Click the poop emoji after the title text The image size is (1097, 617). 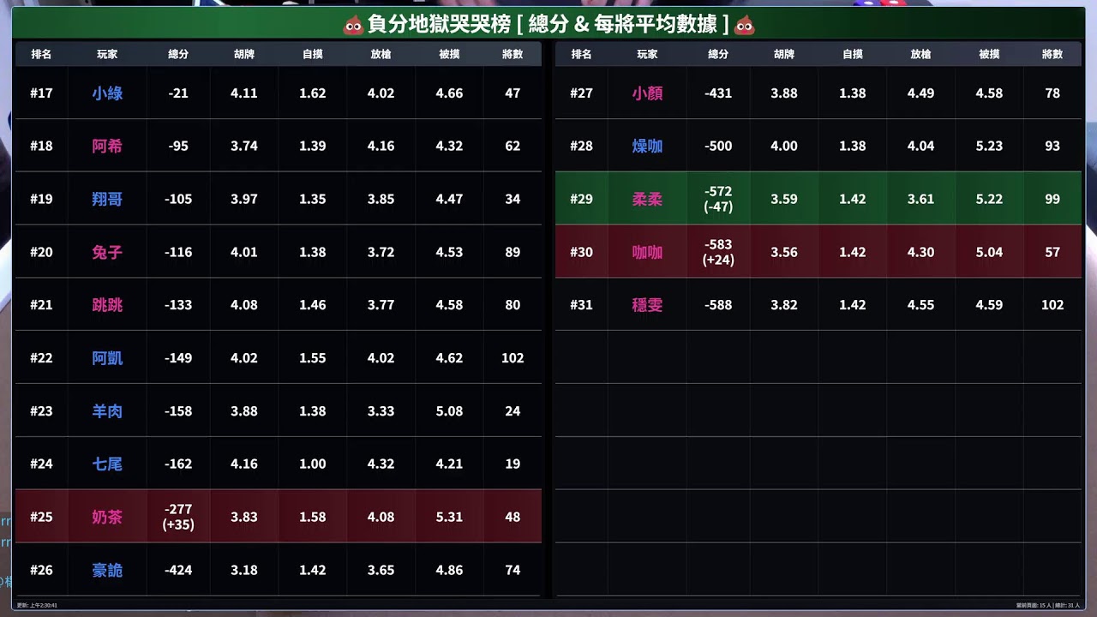[745, 25]
